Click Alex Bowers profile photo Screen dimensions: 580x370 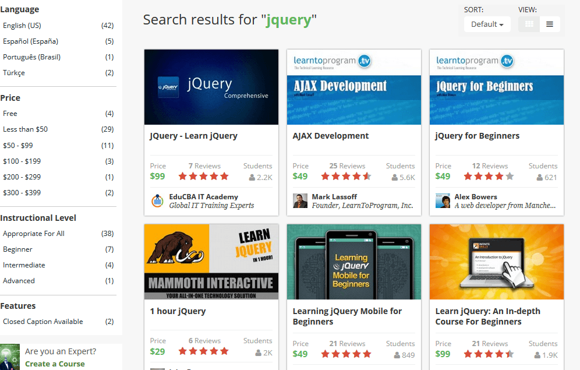click(x=443, y=201)
